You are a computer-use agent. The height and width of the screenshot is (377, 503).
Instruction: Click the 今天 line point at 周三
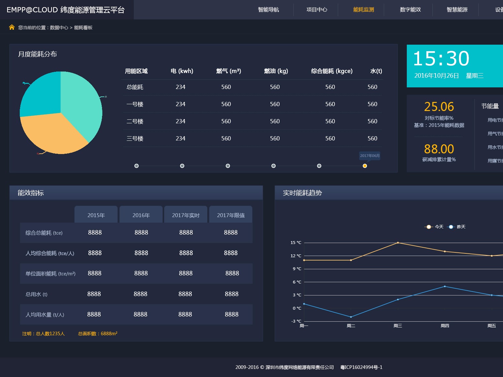pyautogui.click(x=398, y=243)
